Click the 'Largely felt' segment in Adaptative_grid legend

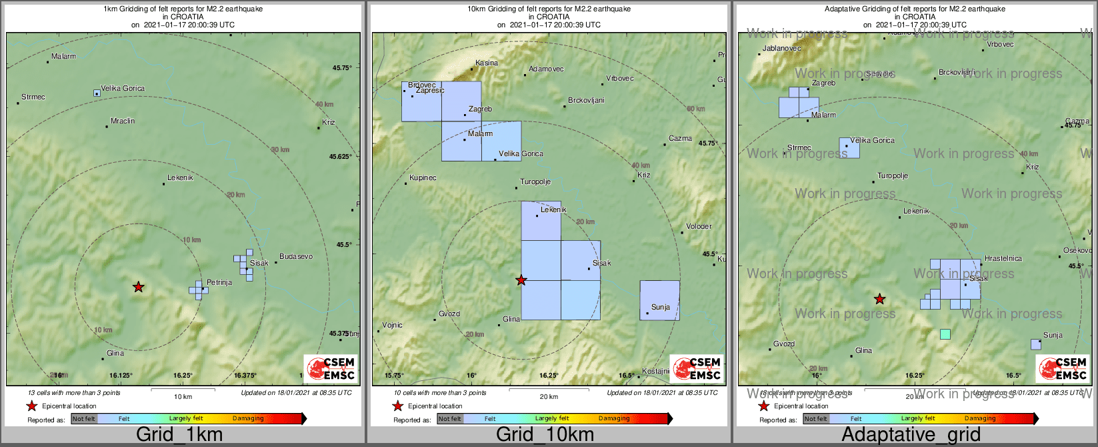918,419
